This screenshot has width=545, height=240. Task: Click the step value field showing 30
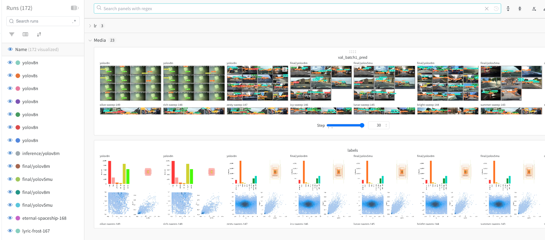click(378, 125)
